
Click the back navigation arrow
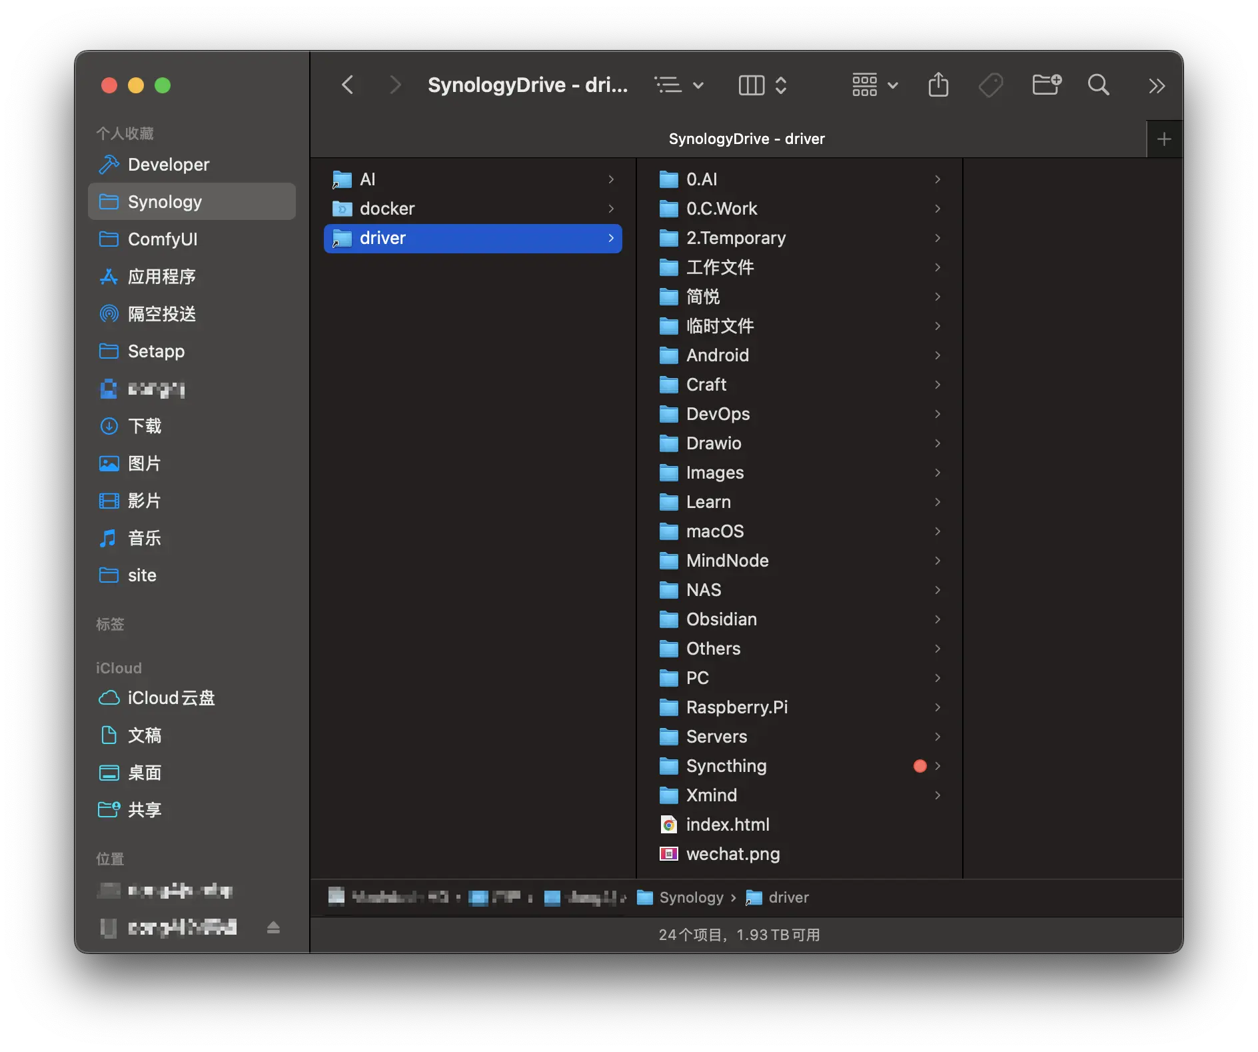[x=347, y=85]
